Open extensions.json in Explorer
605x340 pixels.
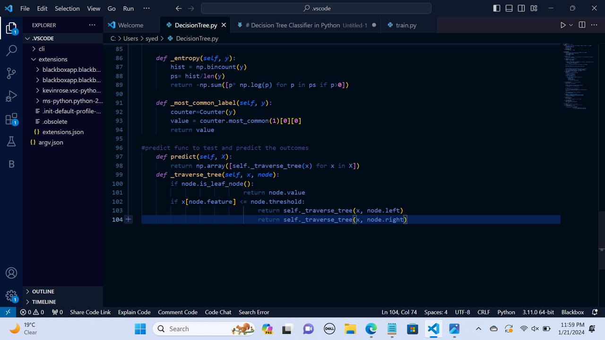coord(63,132)
